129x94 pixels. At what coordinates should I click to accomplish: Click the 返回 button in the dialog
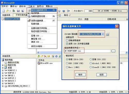pos(101,75)
